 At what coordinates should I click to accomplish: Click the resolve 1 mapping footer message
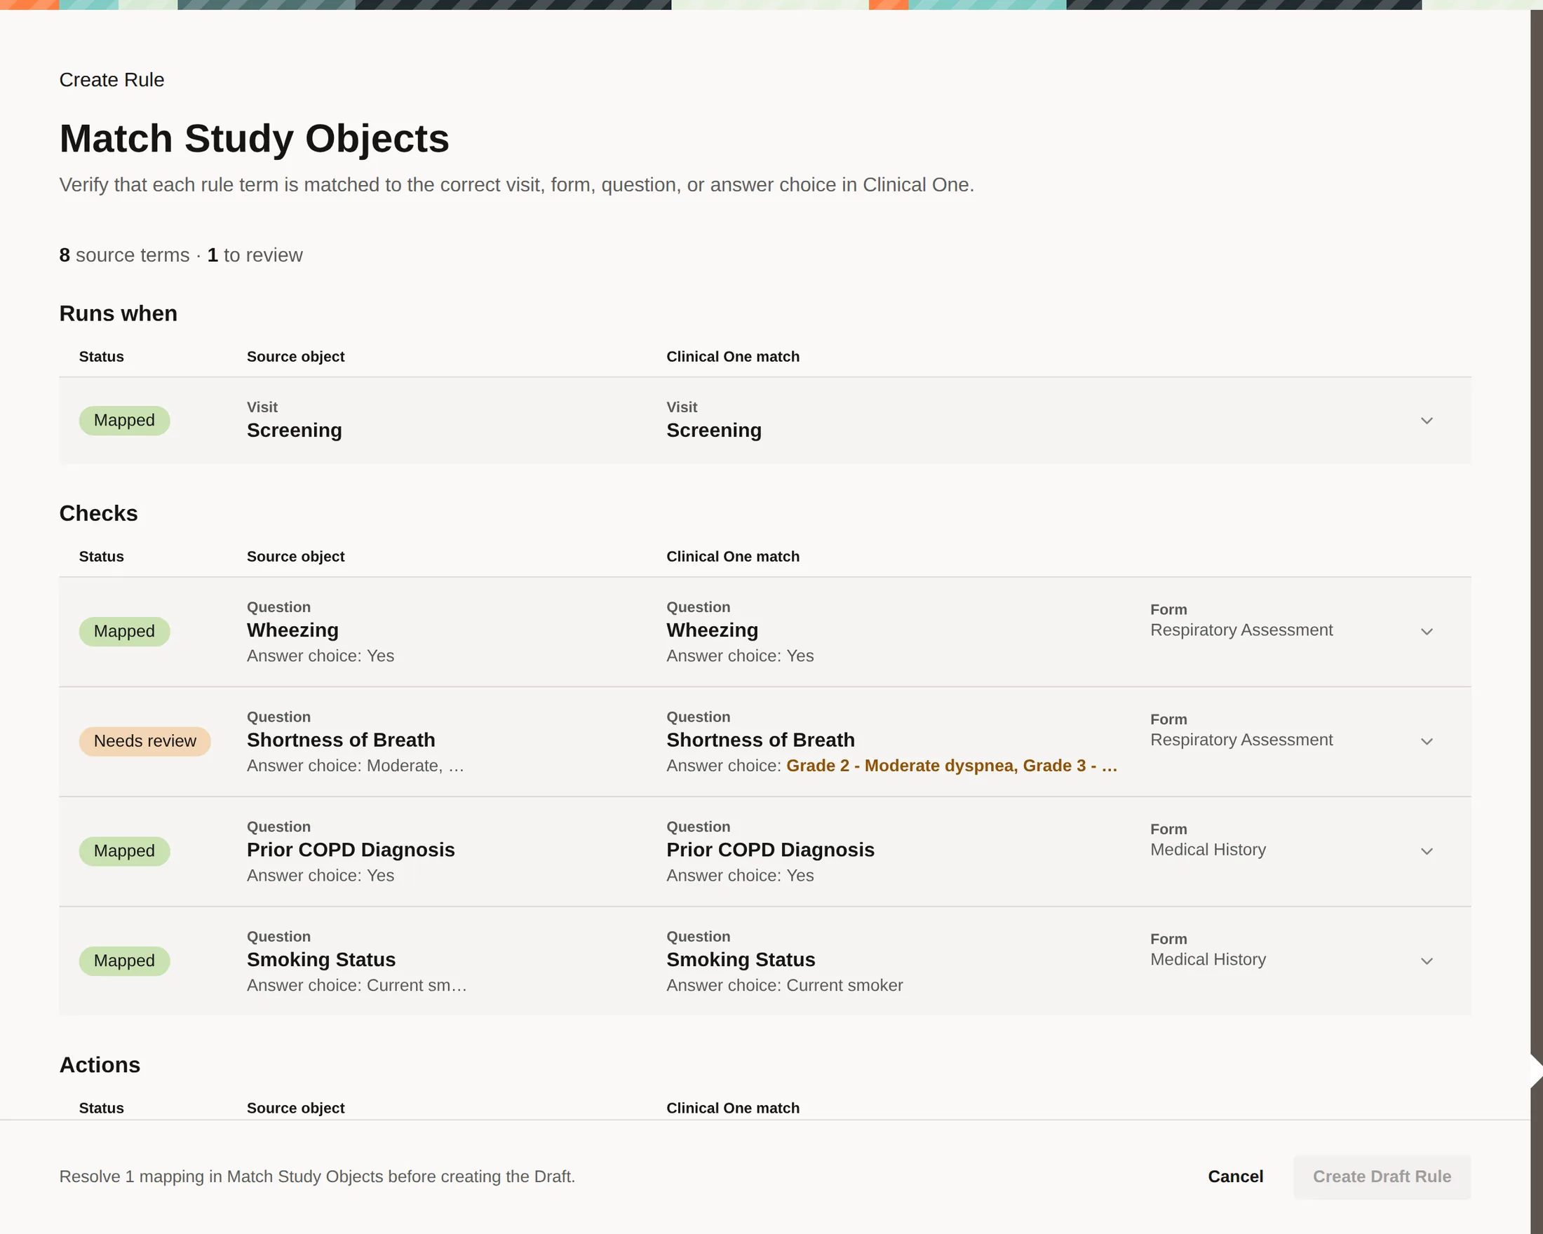[x=317, y=1177]
